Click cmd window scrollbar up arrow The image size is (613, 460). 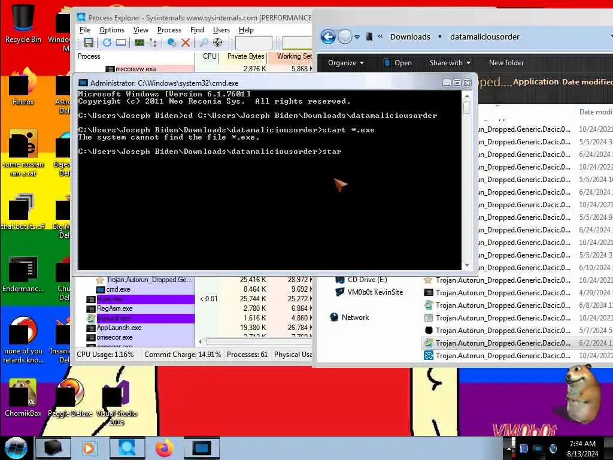click(467, 96)
